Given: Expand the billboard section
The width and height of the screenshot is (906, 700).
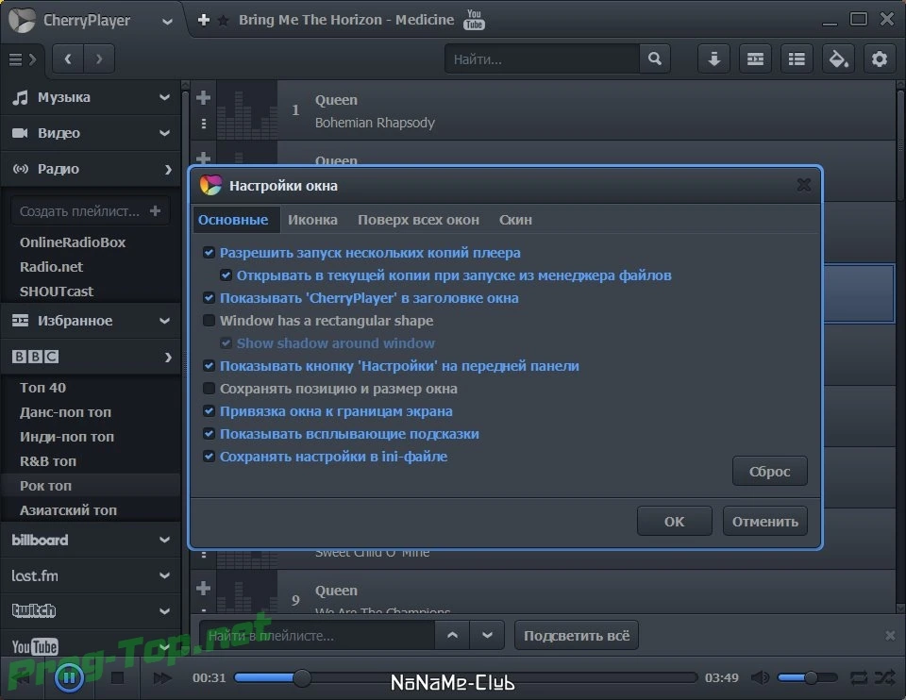Looking at the screenshot, I should pyautogui.click(x=164, y=540).
